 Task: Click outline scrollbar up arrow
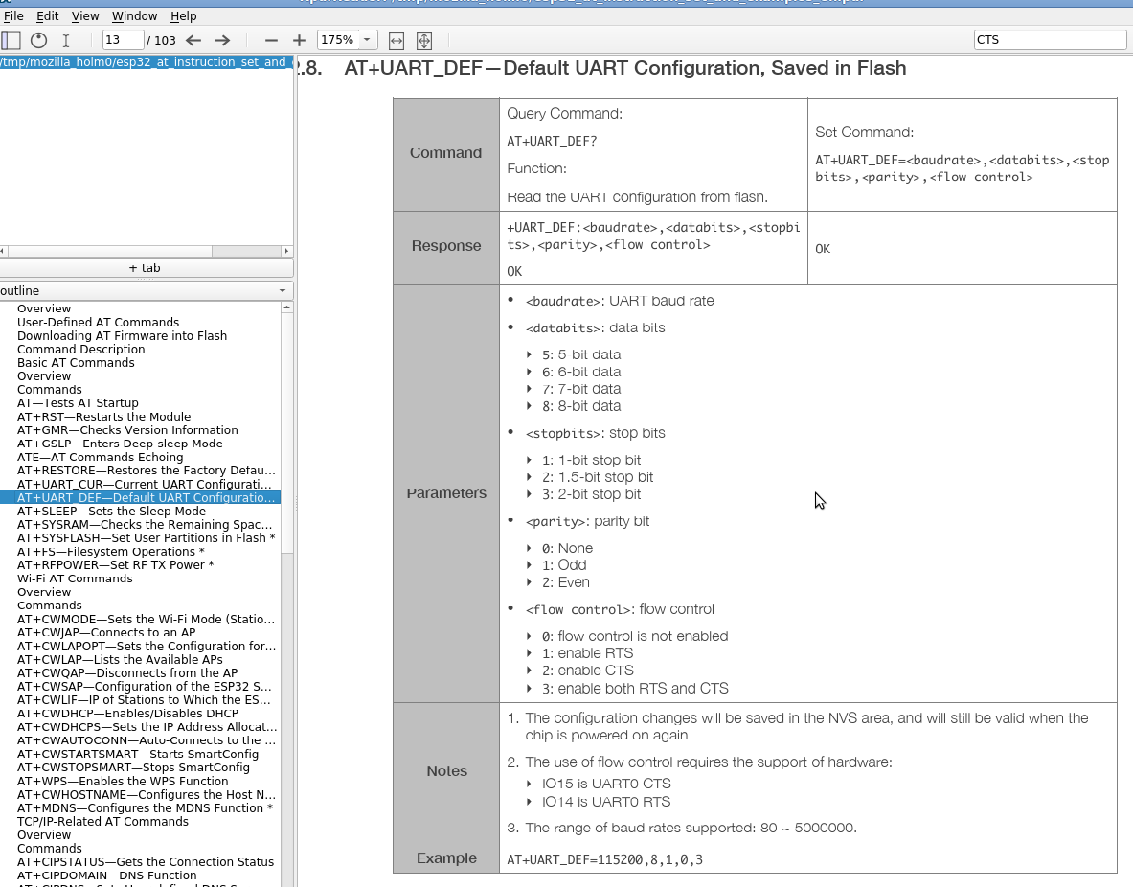click(287, 307)
